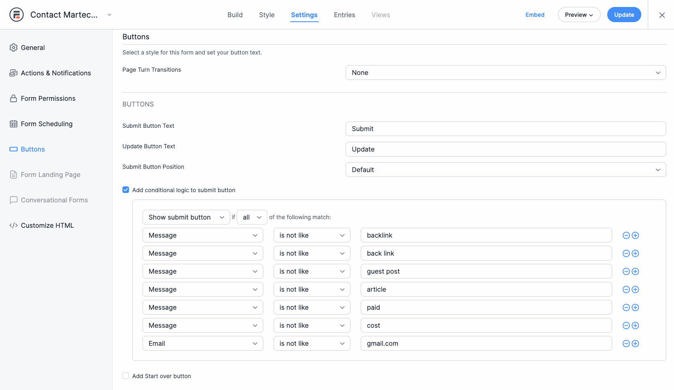Go to the Entries tab
The height and width of the screenshot is (390, 674).
coord(344,15)
